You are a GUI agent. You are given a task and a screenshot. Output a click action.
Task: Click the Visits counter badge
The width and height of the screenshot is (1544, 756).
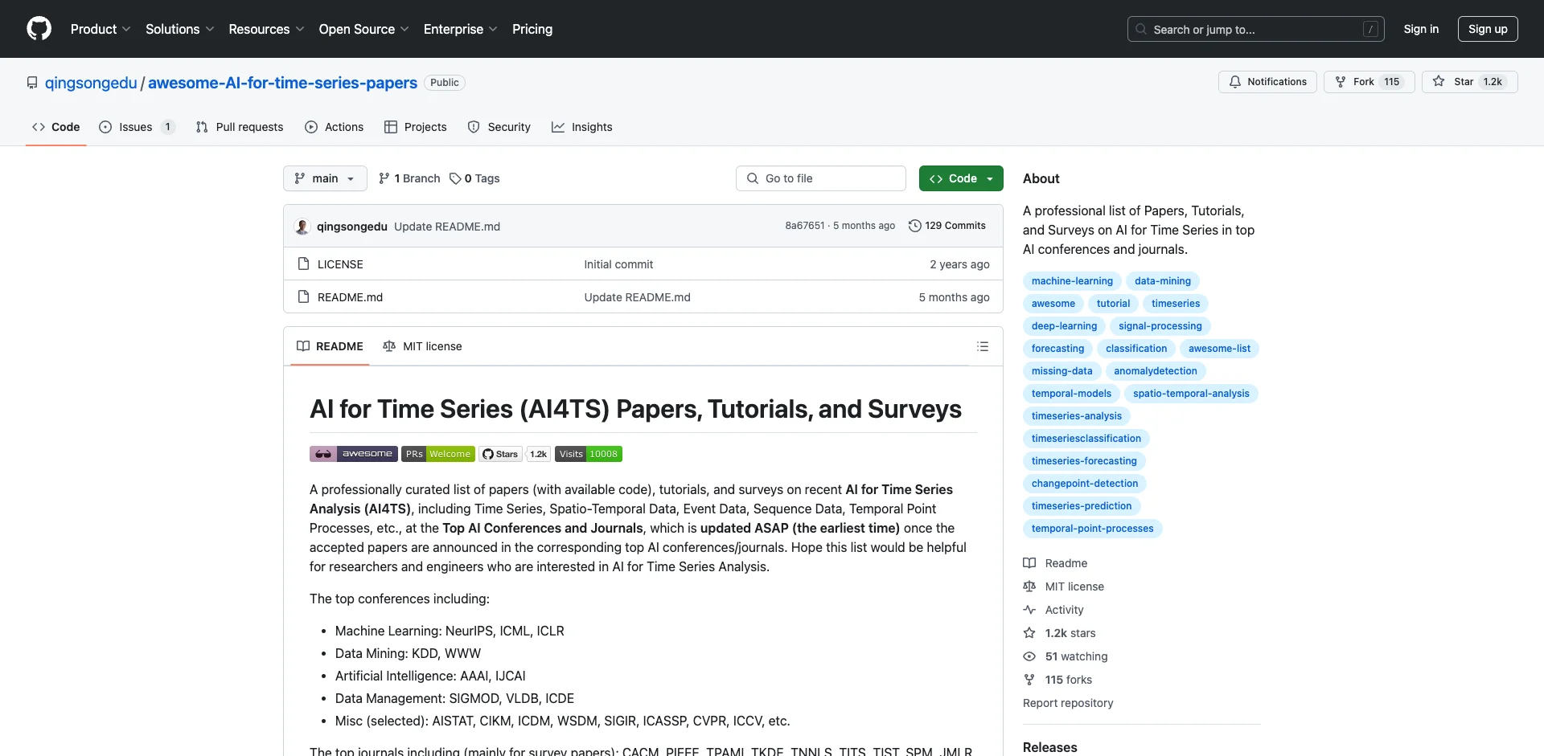[589, 454]
